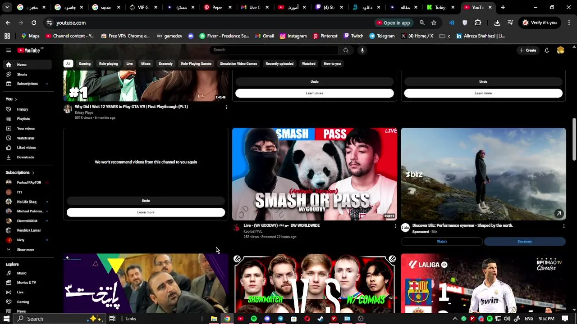Click the search magnifier button beside the YouTube search box

(x=346, y=50)
